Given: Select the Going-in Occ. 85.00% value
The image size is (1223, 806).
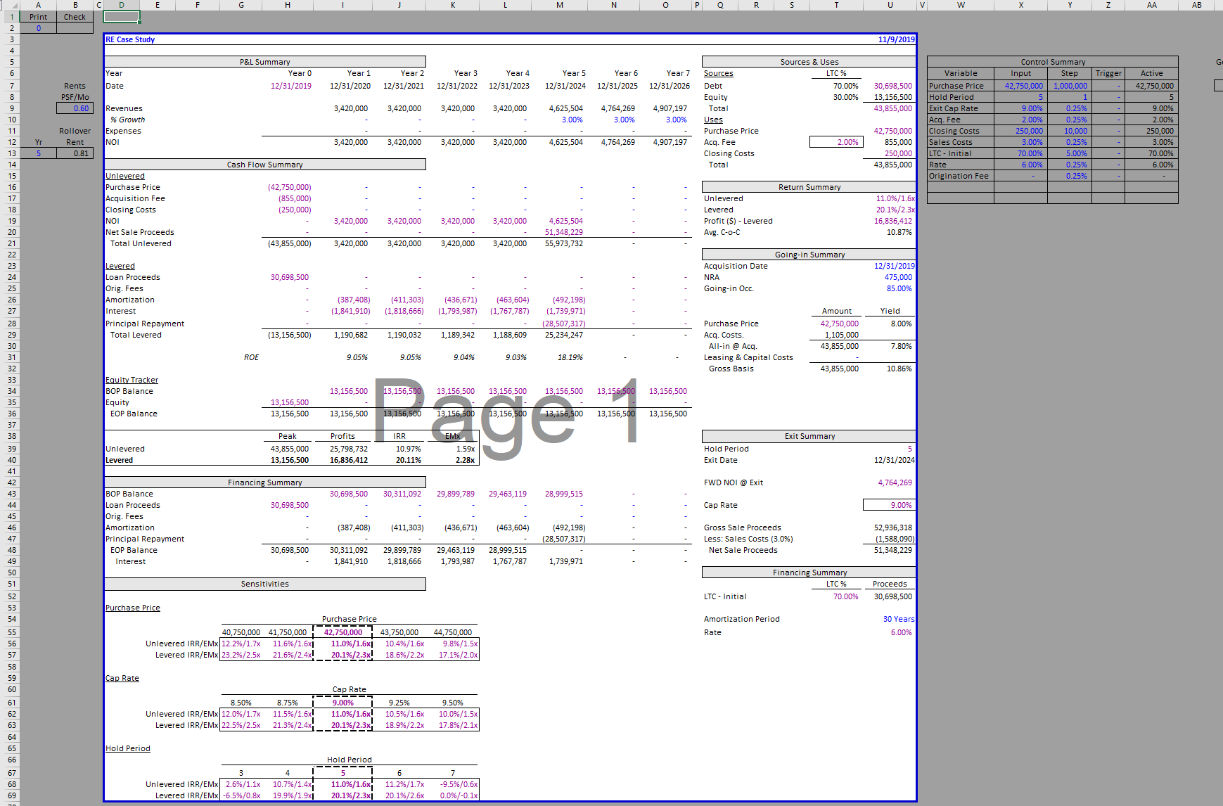Looking at the screenshot, I should pyautogui.click(x=899, y=288).
